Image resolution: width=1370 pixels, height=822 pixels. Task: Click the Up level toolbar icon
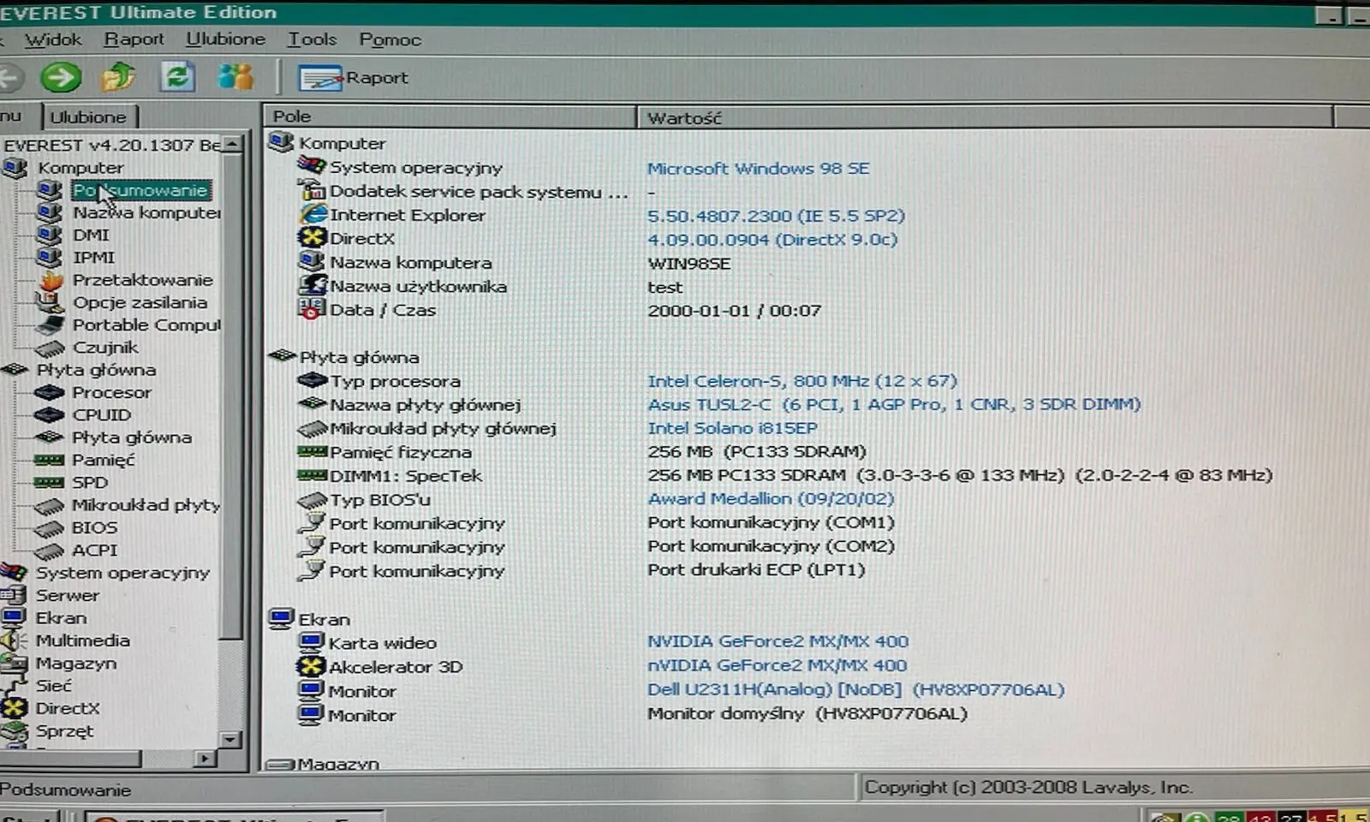(118, 78)
